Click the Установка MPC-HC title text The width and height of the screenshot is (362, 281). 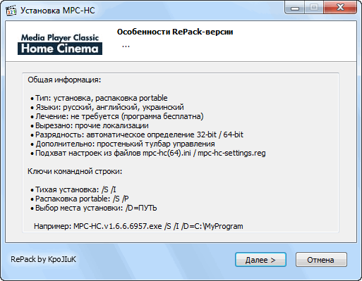58,11
